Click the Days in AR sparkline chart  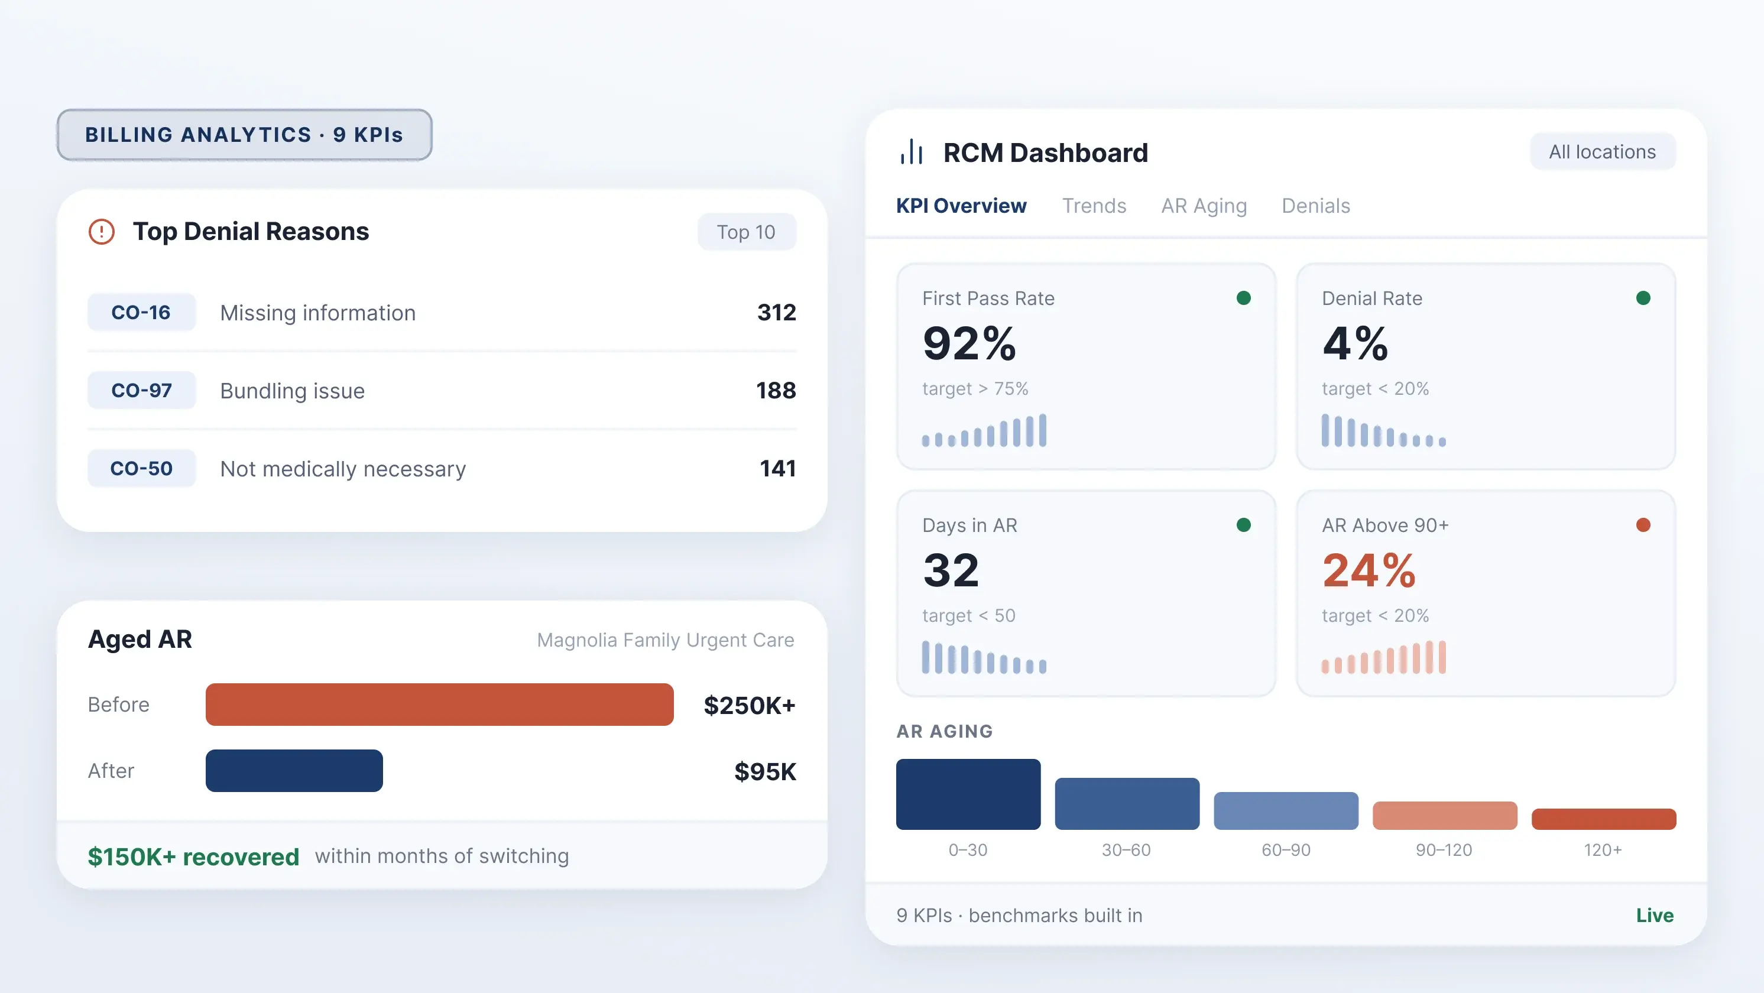point(984,657)
